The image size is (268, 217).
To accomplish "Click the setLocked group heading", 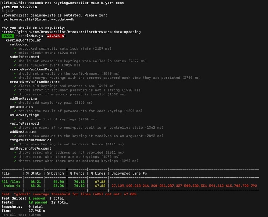I will point(19,44).
